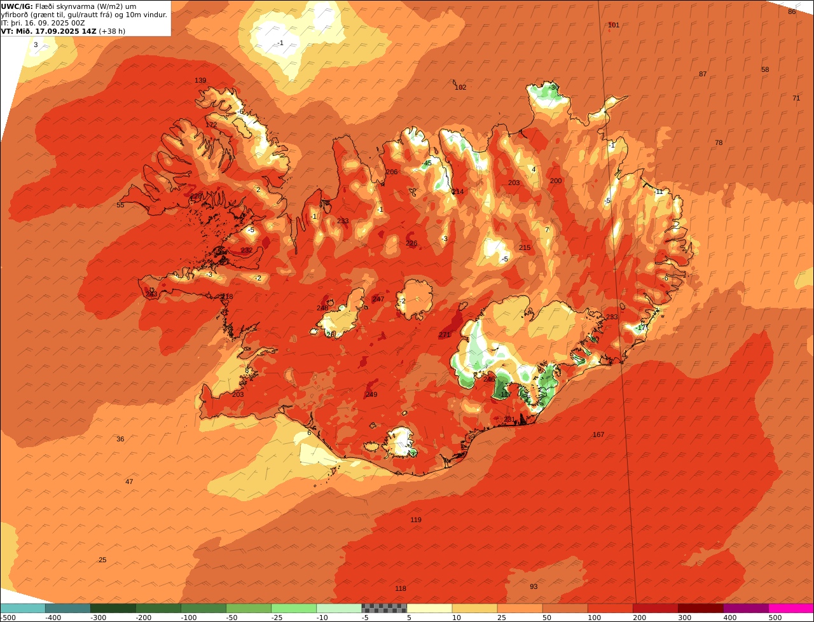Click the map value 233
Viewport: 814px width, 622px height.
click(x=343, y=221)
